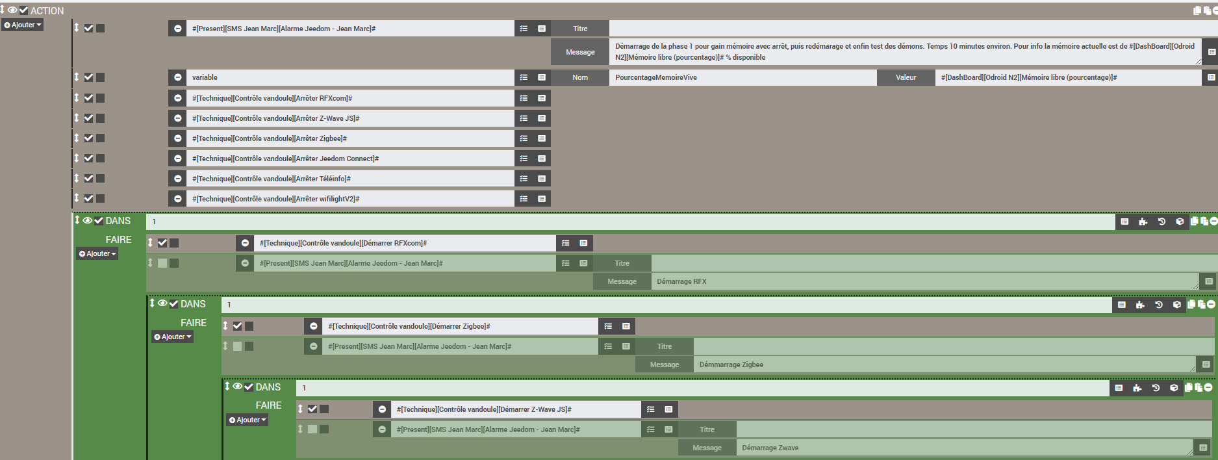
Task: Click the Arrêter Jeedom Connect command field
Action: pos(350,159)
